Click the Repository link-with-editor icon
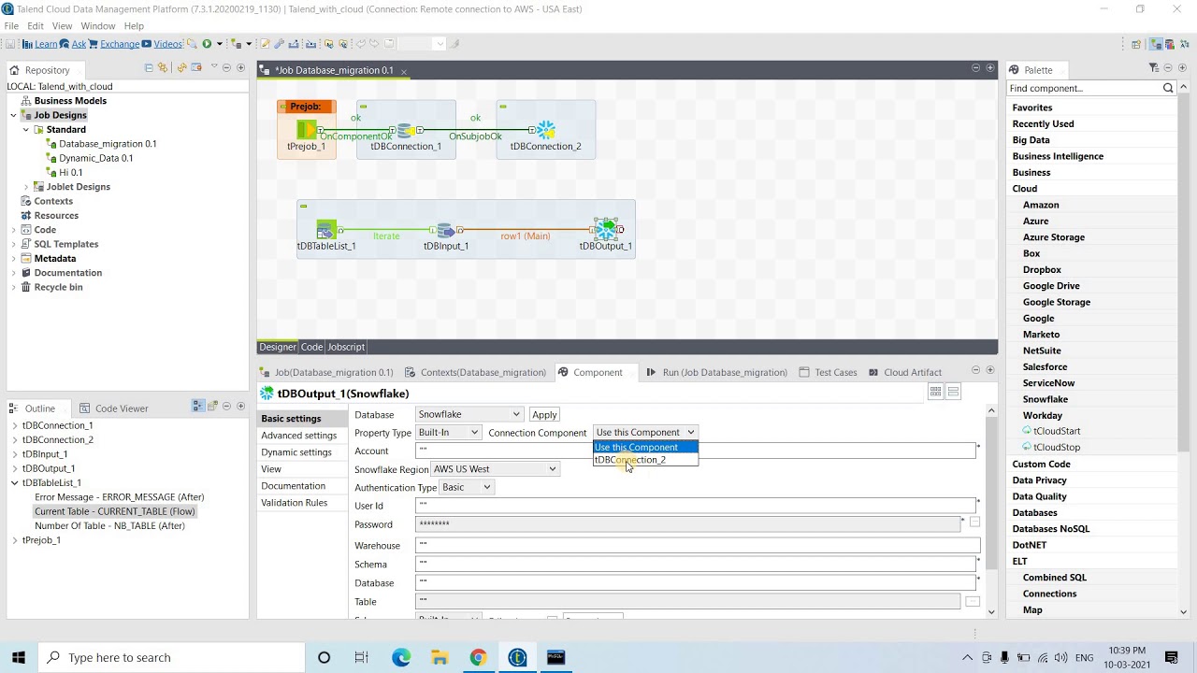The height and width of the screenshot is (673, 1197). [163, 68]
